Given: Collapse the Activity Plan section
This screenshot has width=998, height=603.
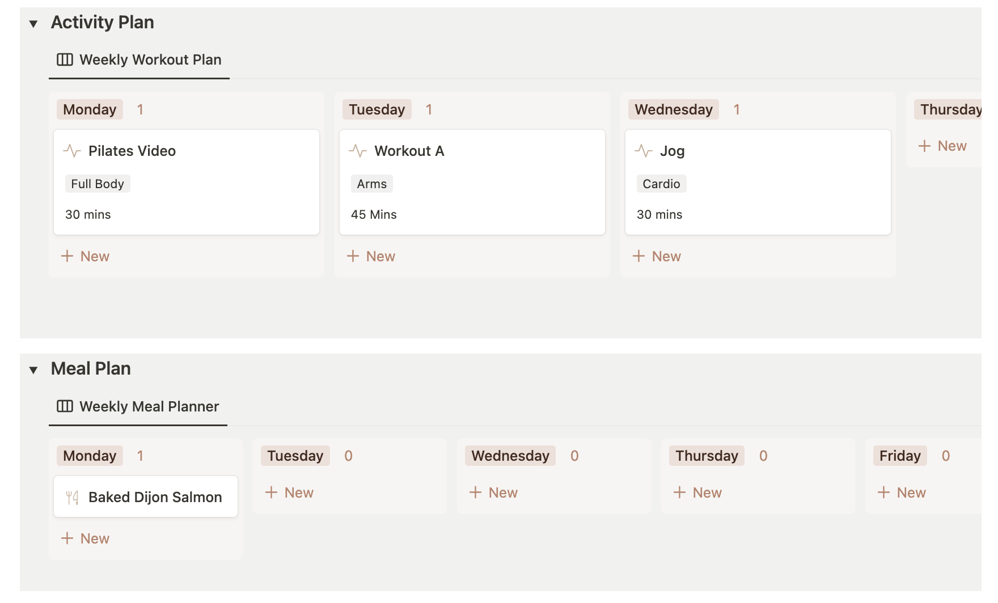Looking at the screenshot, I should [x=33, y=23].
